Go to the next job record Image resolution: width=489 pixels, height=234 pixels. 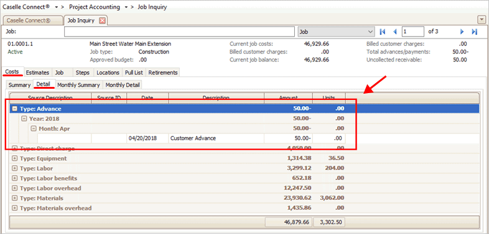click(x=462, y=32)
